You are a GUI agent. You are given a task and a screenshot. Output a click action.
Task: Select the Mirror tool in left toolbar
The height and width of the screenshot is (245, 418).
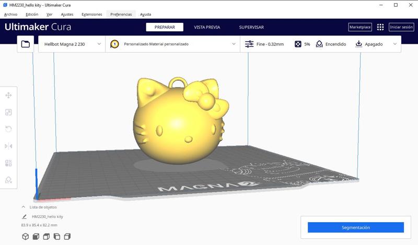click(x=8, y=146)
